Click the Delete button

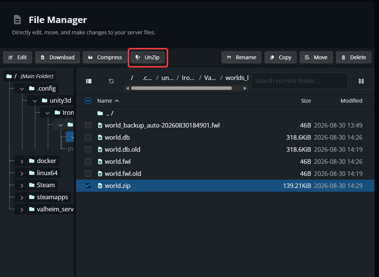point(353,58)
